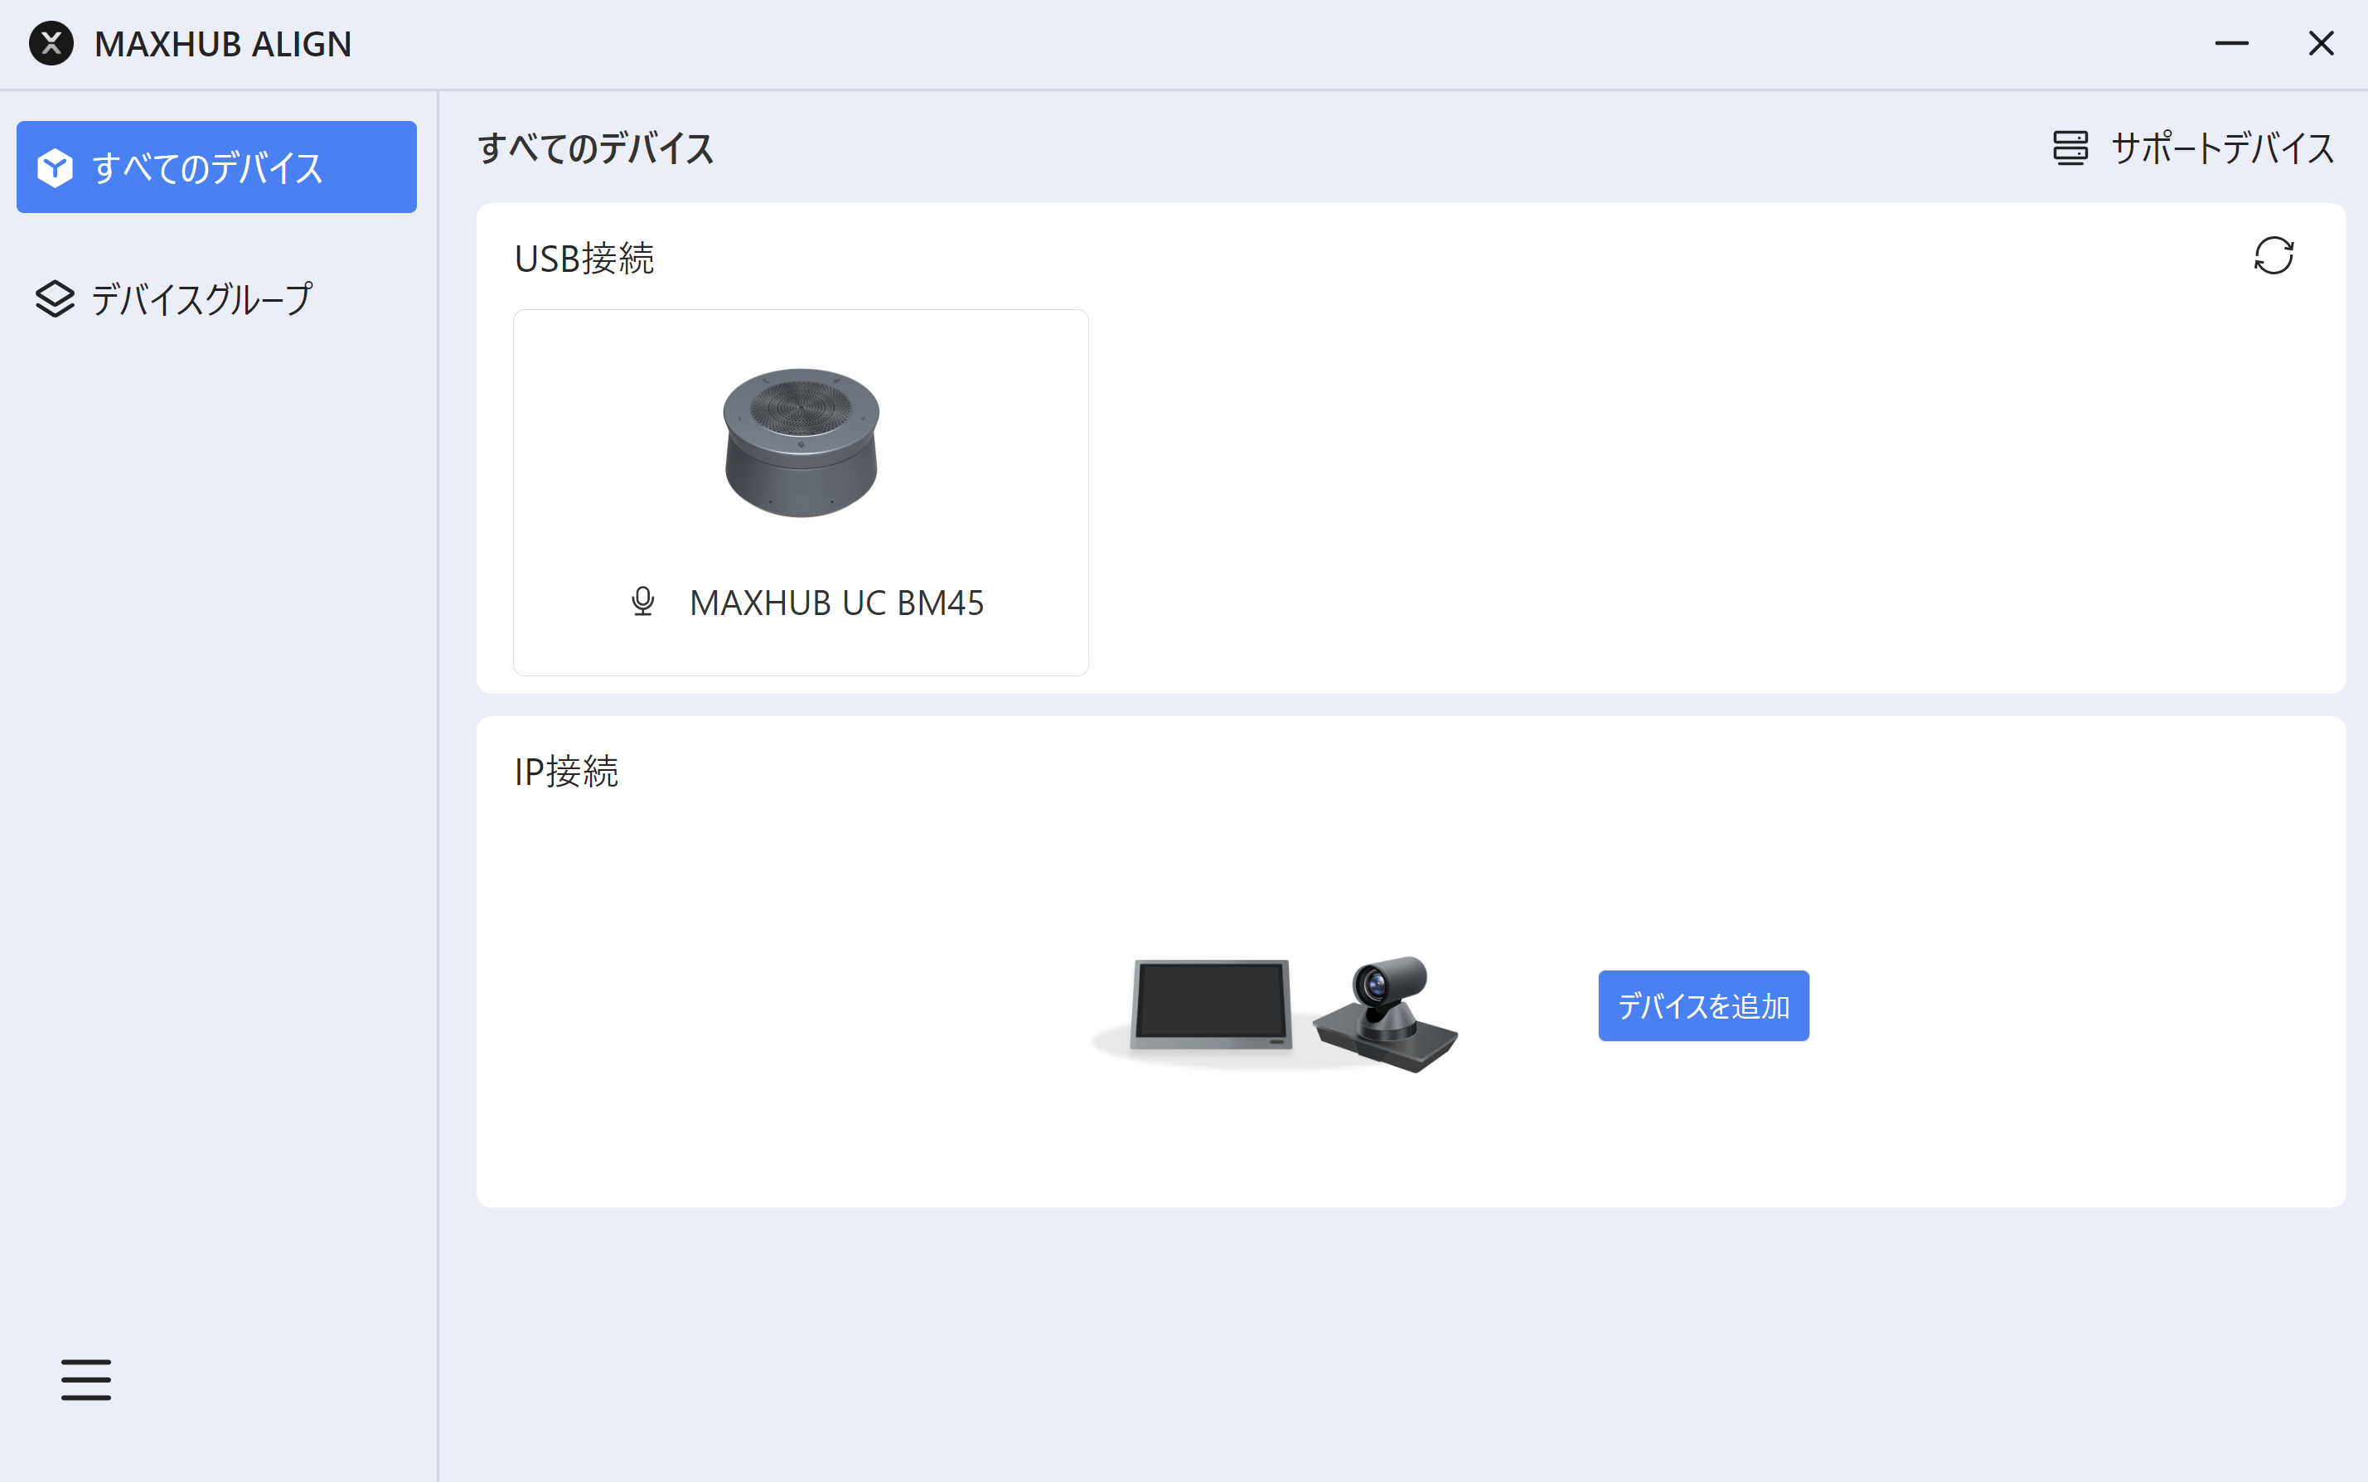This screenshot has height=1482, width=2368.
Task: Click the refresh USB devices icon
Action: click(x=2273, y=256)
